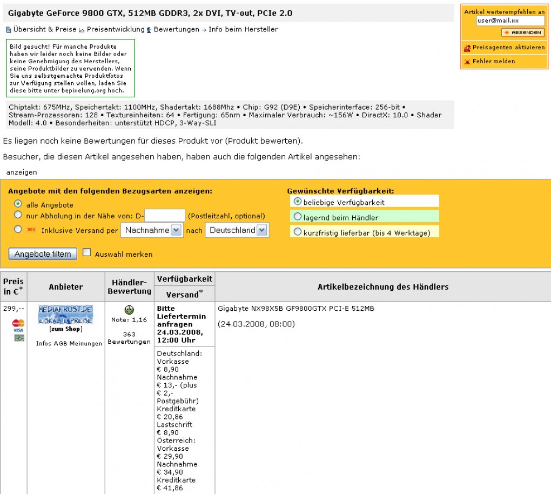Open the 363 Bewertungen link

coord(129,338)
